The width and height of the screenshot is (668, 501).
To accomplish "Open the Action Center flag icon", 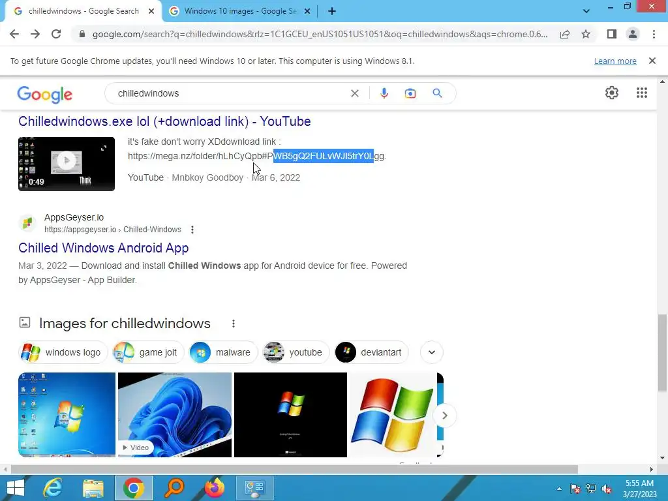I will (575, 489).
